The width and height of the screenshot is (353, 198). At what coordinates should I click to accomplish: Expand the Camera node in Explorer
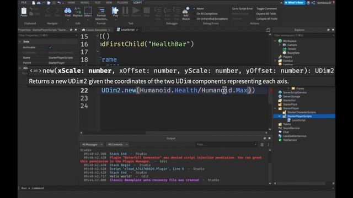280,45
